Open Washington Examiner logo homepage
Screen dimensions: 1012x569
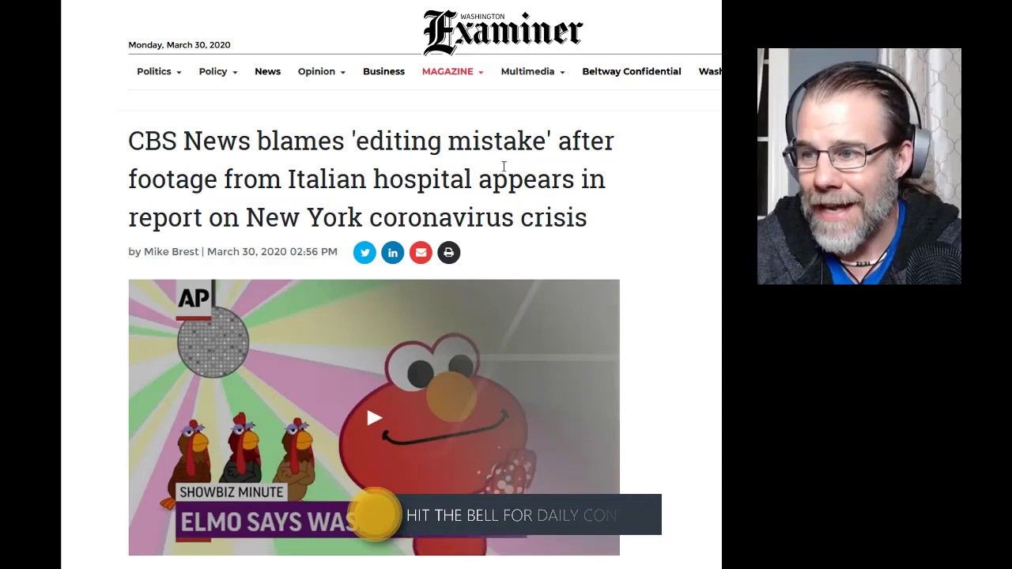point(503,32)
